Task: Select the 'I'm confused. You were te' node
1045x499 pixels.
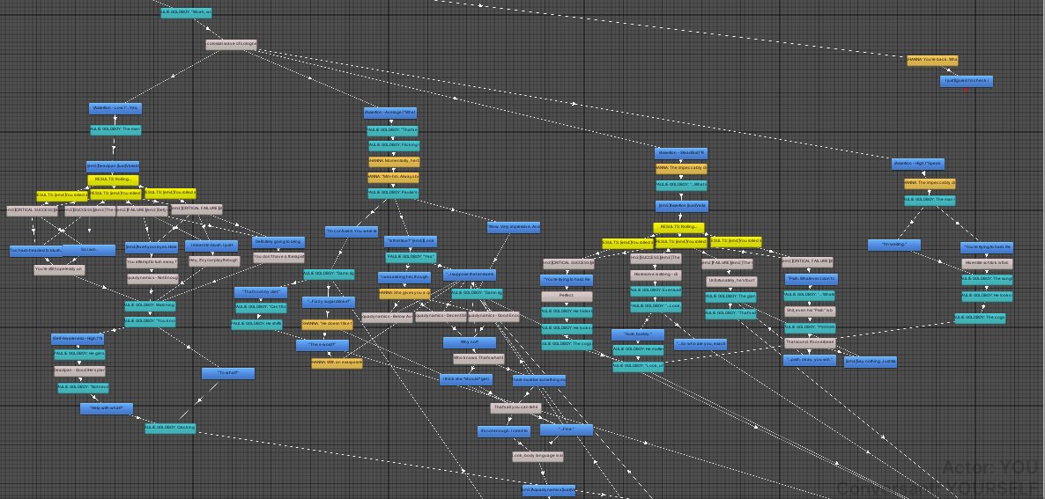Action: pyautogui.click(x=352, y=231)
